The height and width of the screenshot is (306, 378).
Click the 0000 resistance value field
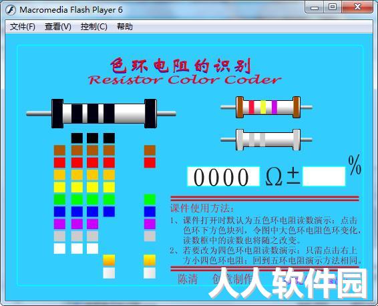pyautogui.click(x=224, y=176)
